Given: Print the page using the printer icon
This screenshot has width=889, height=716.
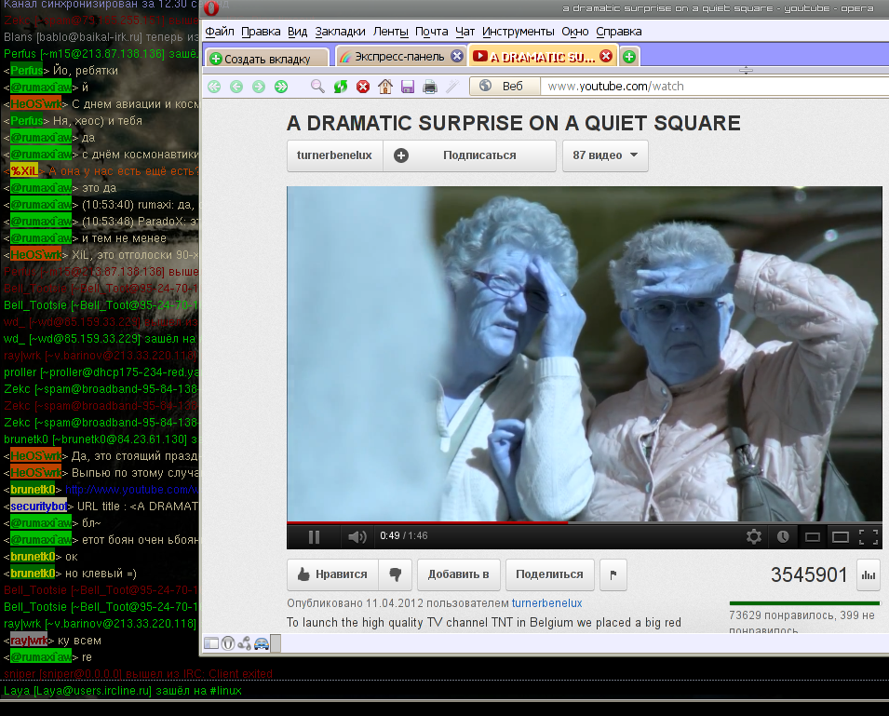Looking at the screenshot, I should point(429,87).
